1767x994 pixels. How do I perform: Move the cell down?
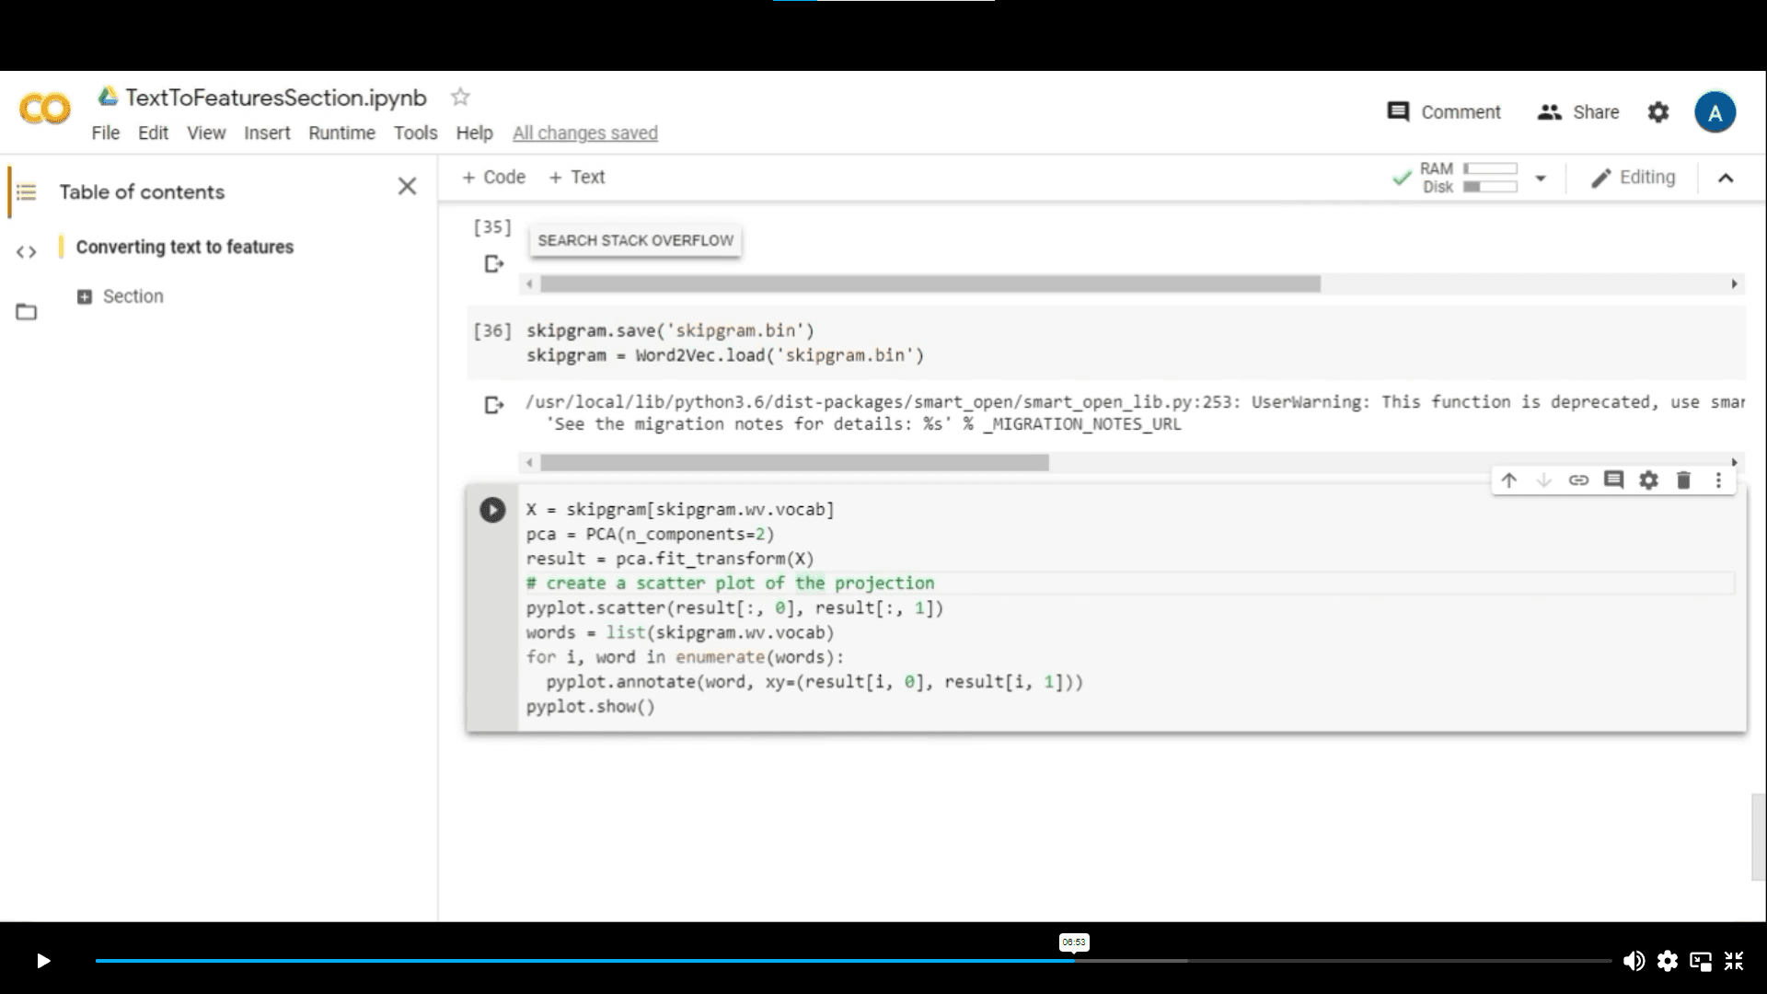(1544, 480)
